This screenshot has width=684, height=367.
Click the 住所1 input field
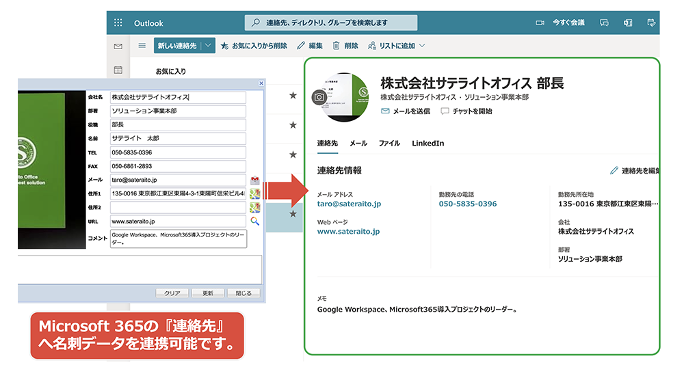pyautogui.click(x=178, y=193)
